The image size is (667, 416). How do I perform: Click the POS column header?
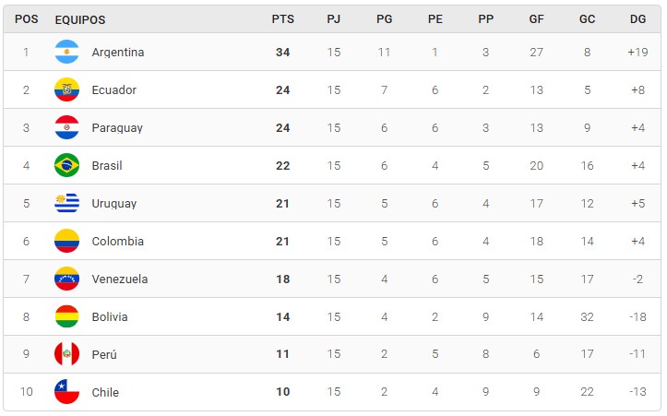click(27, 19)
